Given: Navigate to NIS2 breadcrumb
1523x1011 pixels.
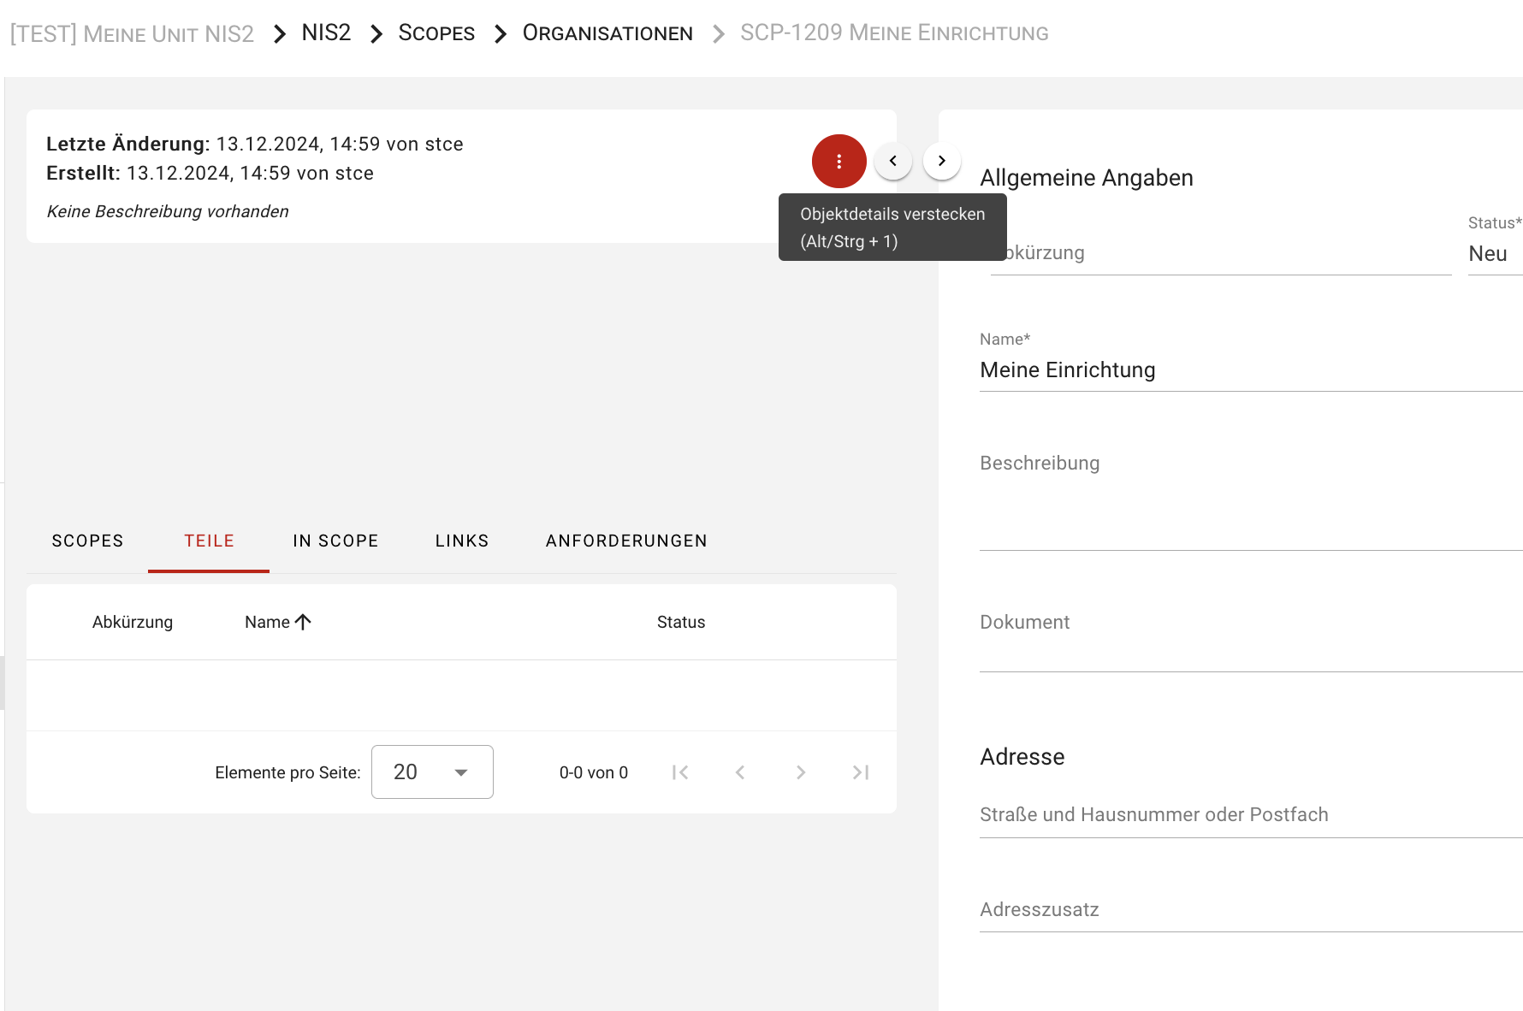Looking at the screenshot, I should coord(326,33).
